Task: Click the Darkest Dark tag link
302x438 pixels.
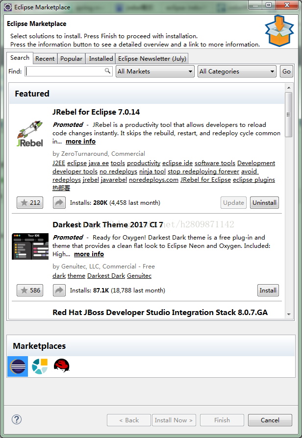Action: (106, 275)
